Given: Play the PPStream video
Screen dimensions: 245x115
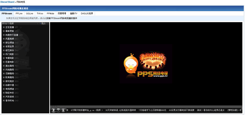Looking at the screenshot, I should 53,110.
